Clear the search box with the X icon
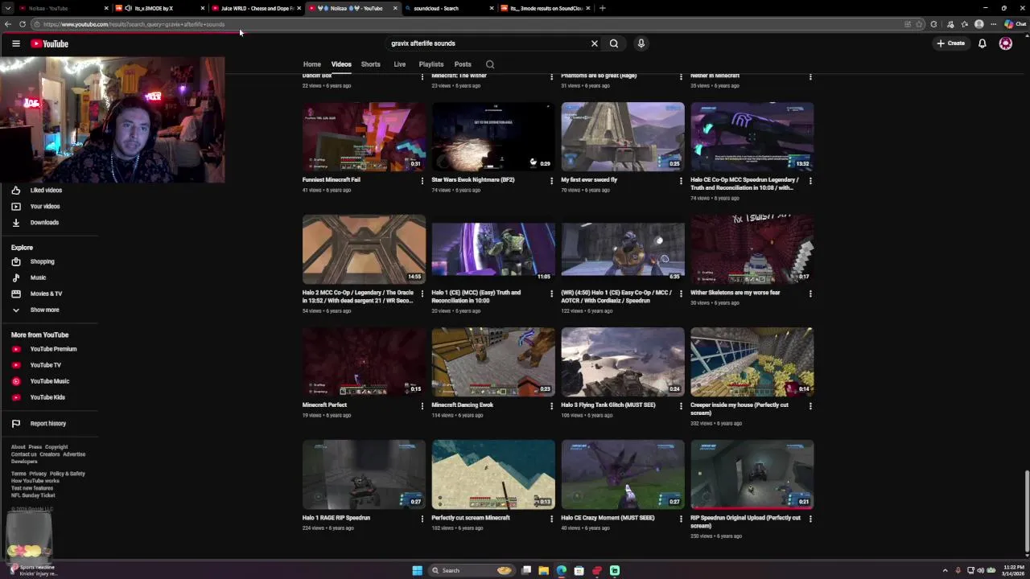Viewport: 1030px width, 579px height. point(595,43)
